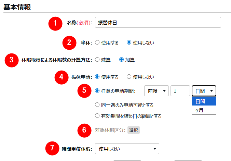Click the red number 2 marker
Image resolution: width=231 pixels, height=161 pixels.
pyautogui.click(x=69, y=43)
